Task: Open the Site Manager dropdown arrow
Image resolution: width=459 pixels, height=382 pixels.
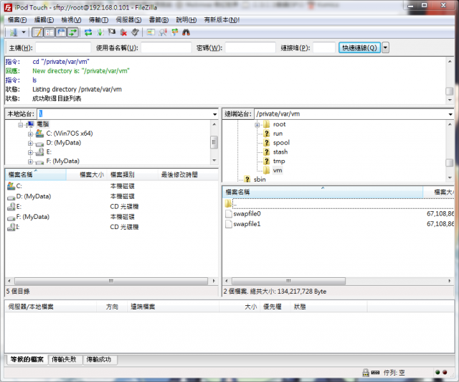Action: click(x=24, y=32)
